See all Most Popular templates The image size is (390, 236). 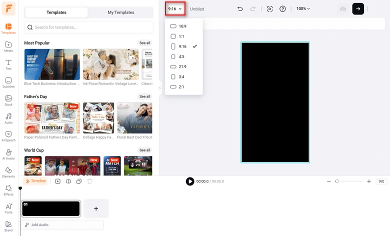click(145, 43)
